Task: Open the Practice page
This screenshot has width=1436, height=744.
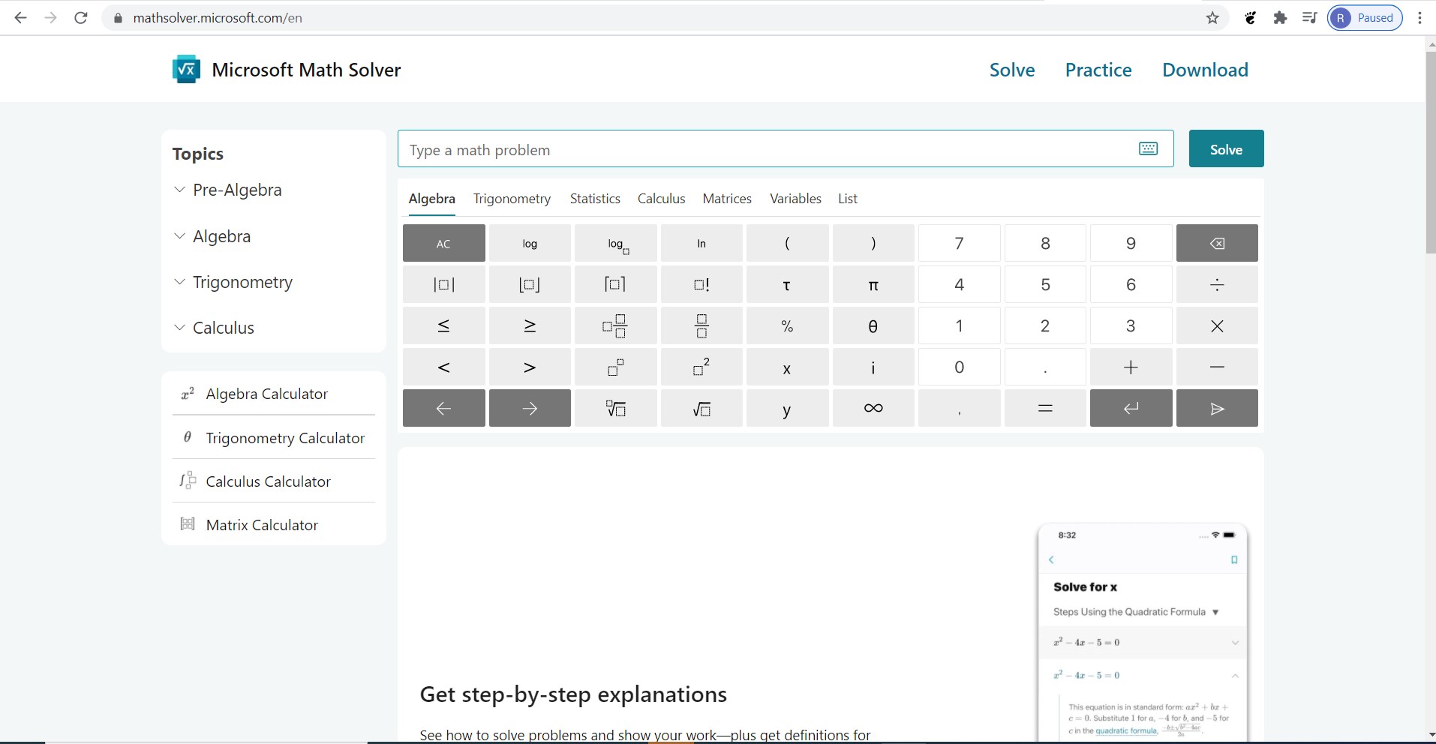Action: (x=1098, y=70)
